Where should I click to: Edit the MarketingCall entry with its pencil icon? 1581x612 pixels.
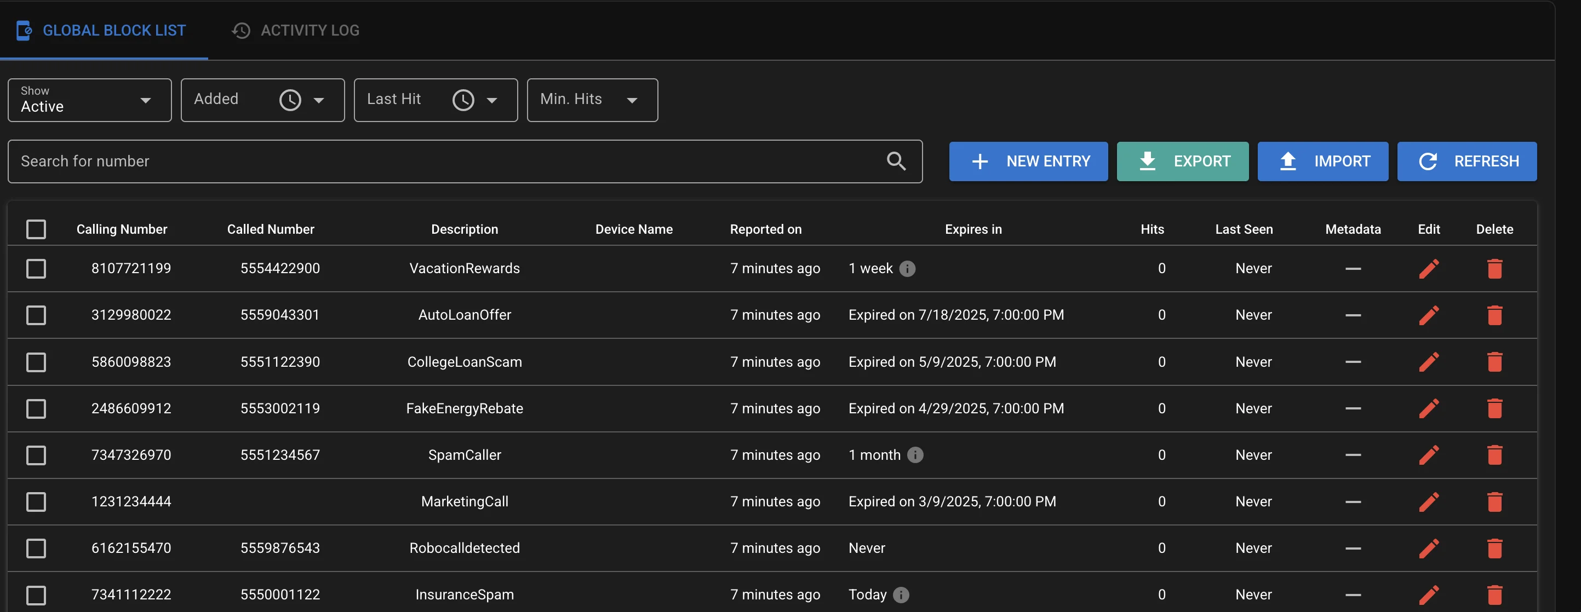pos(1429,501)
